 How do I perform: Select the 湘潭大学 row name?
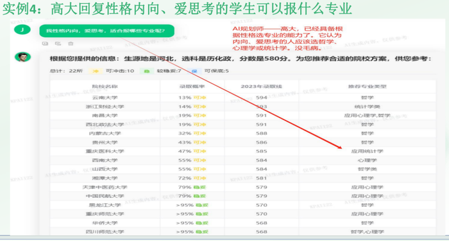(x=105, y=178)
